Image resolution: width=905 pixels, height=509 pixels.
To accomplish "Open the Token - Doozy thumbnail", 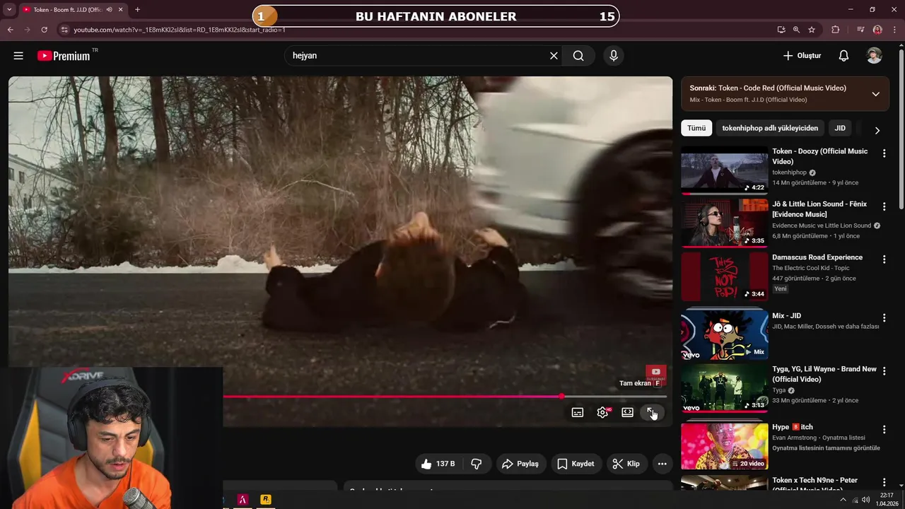I will (x=724, y=170).
